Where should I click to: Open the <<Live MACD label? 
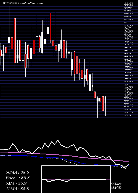[116, 186]
